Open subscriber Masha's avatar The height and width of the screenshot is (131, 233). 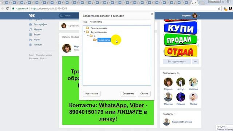[x=193, y=97]
